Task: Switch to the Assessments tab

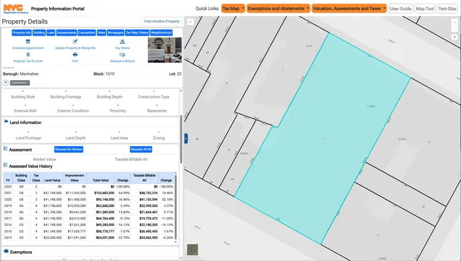Action: [66, 32]
